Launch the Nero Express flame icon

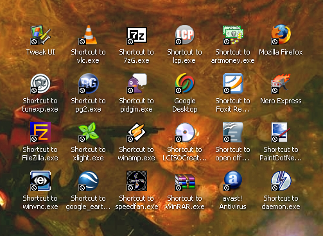281,83
